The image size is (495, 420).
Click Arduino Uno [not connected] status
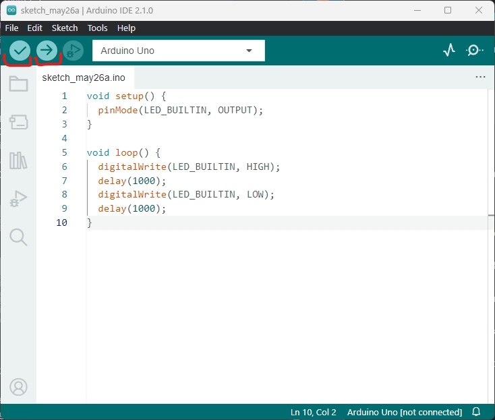[404, 412]
